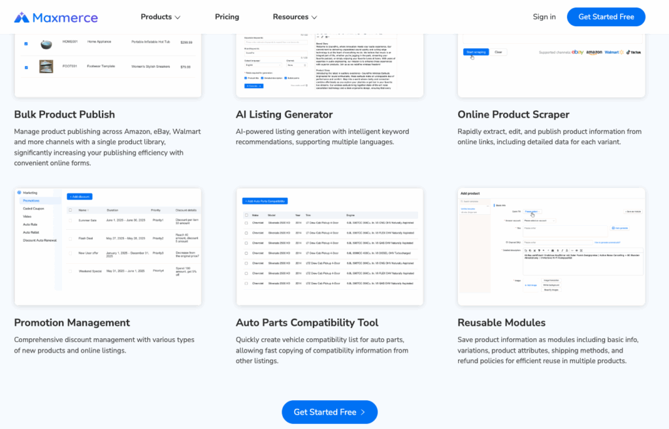
Task: Uncheck the FOOT031 Footwear Template row checkbox
Action: (26, 66)
